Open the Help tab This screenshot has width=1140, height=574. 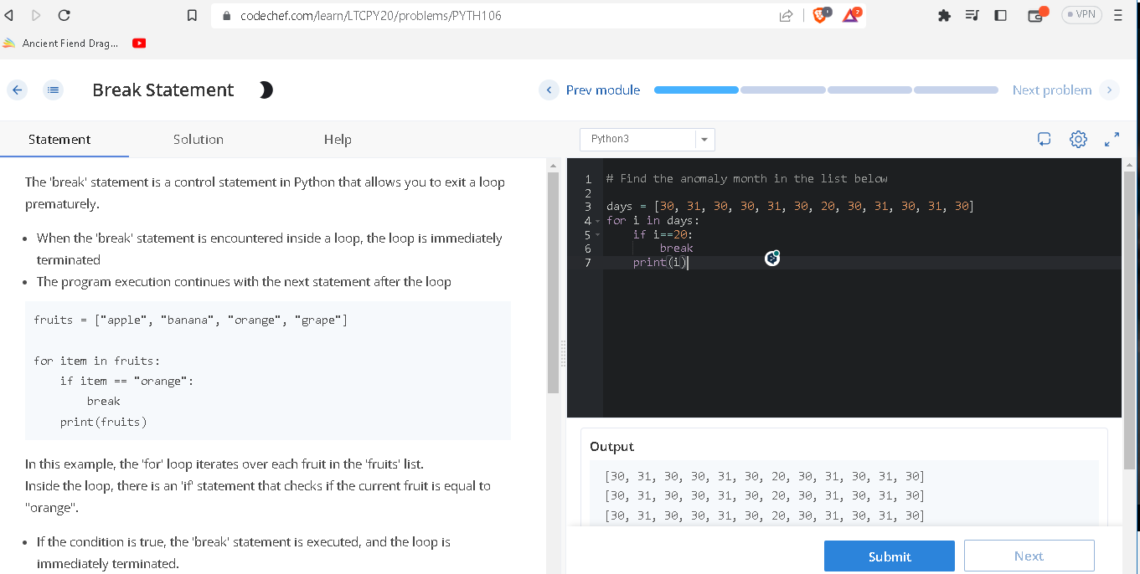tap(338, 139)
